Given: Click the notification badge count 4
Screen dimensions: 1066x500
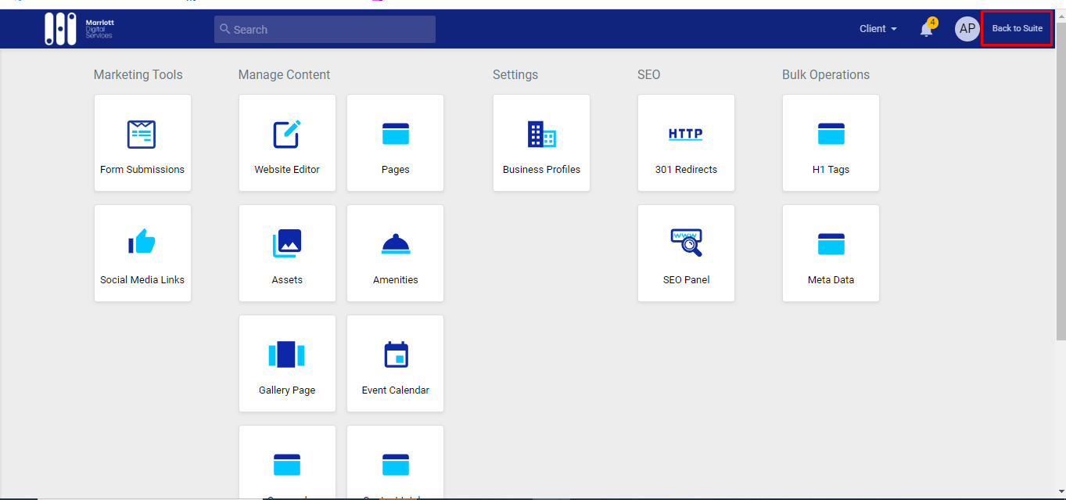Looking at the screenshot, I should click(932, 23).
